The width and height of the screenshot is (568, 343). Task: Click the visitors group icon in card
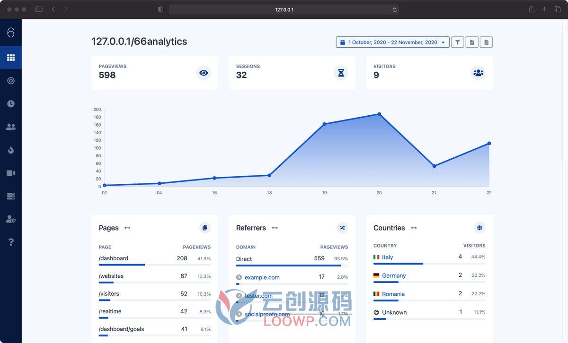point(479,73)
